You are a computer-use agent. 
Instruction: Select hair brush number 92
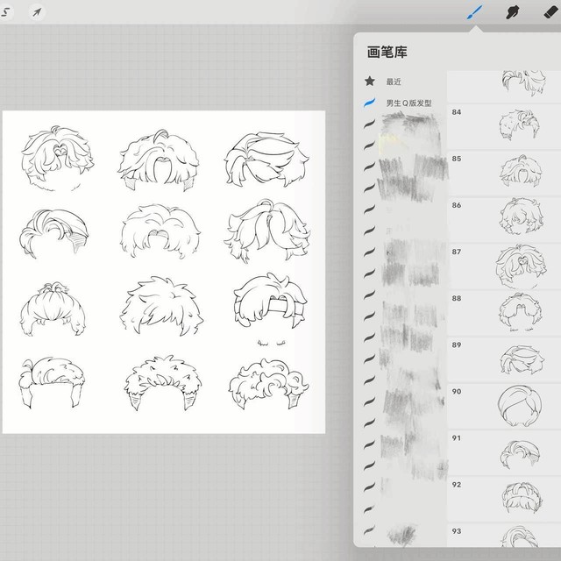504,499
